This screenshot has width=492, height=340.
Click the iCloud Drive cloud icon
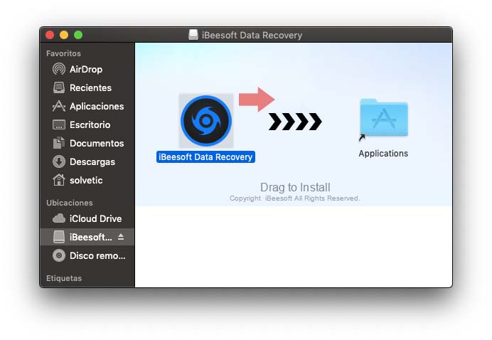coord(59,218)
